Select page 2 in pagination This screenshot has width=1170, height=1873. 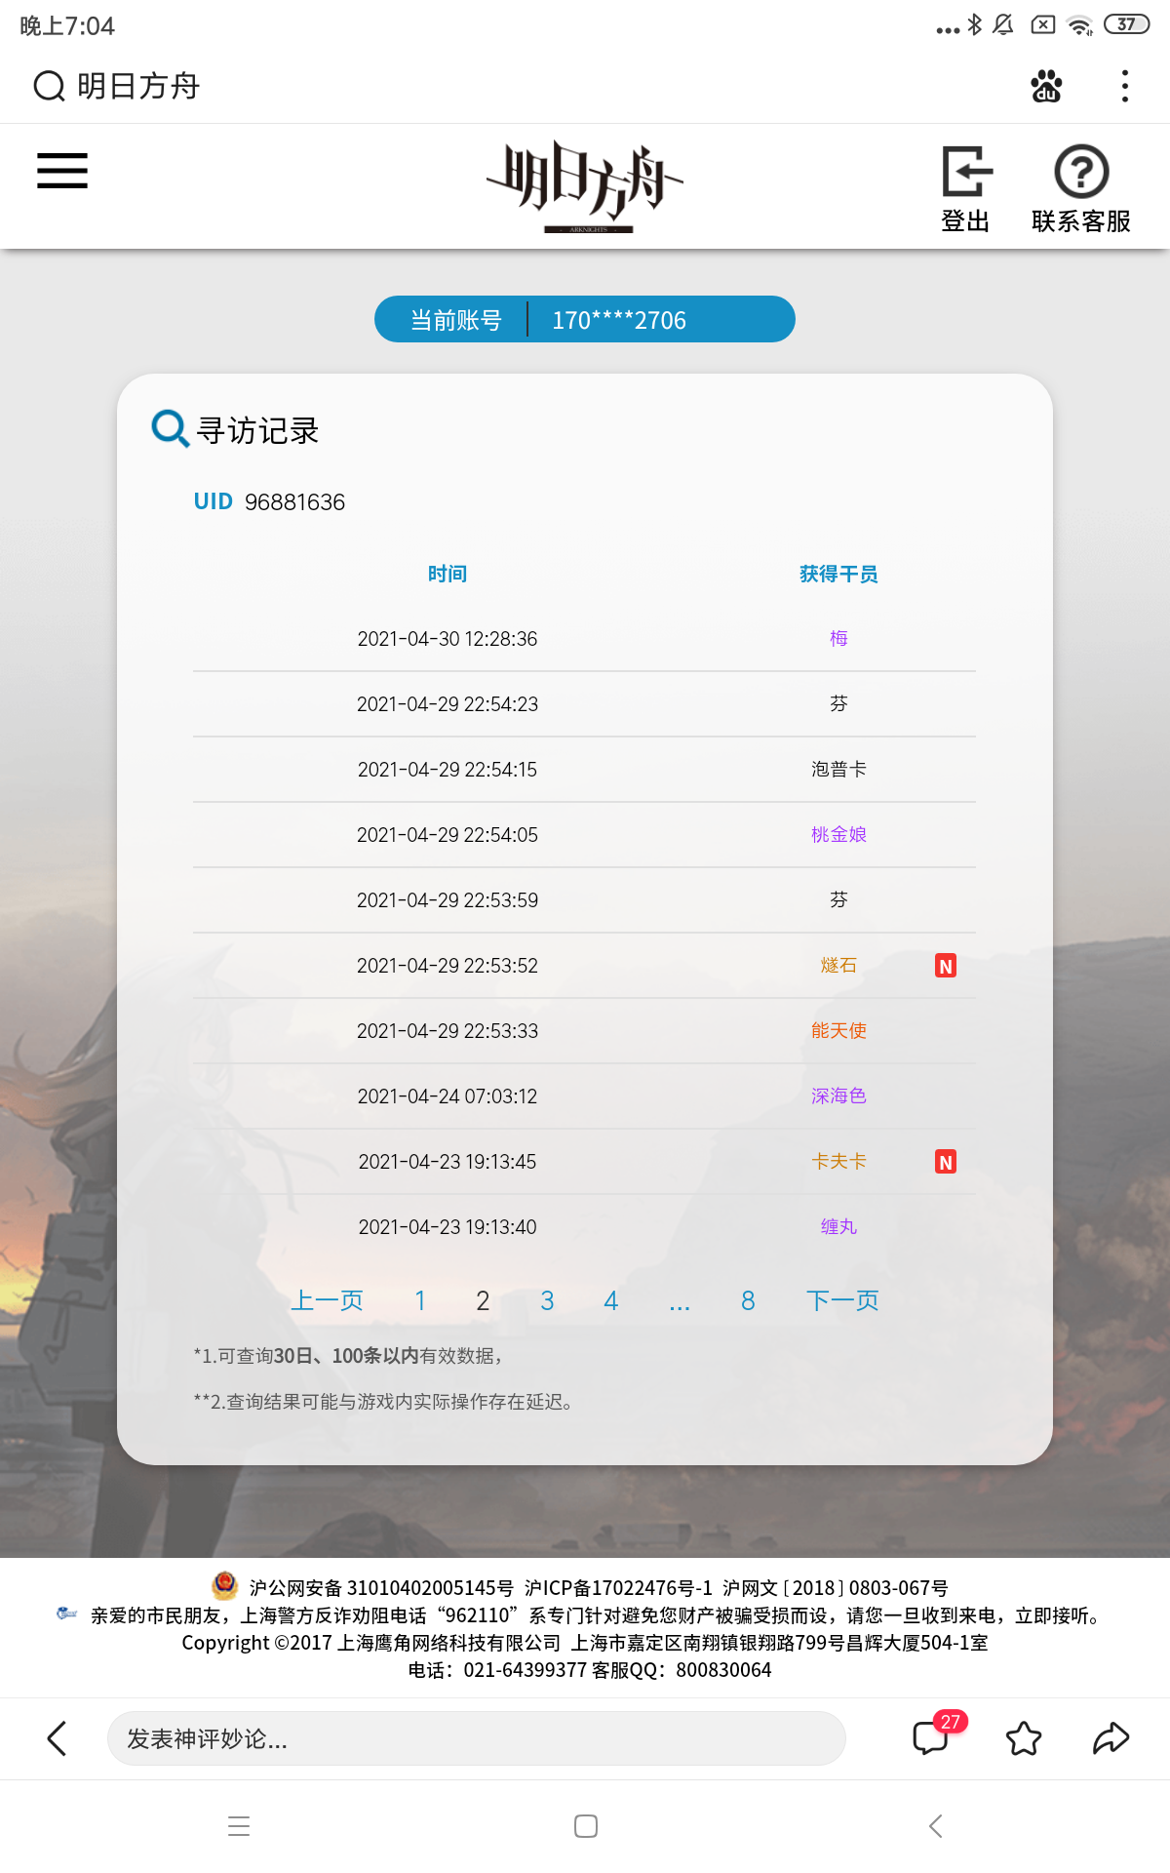click(x=483, y=1300)
